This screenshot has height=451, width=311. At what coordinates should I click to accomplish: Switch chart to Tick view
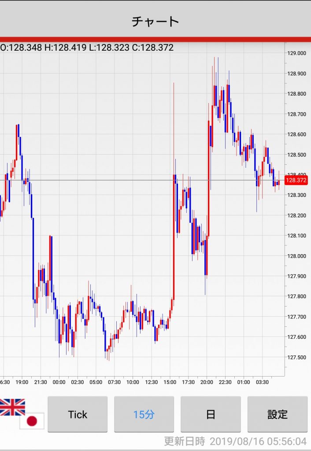pyautogui.click(x=78, y=414)
